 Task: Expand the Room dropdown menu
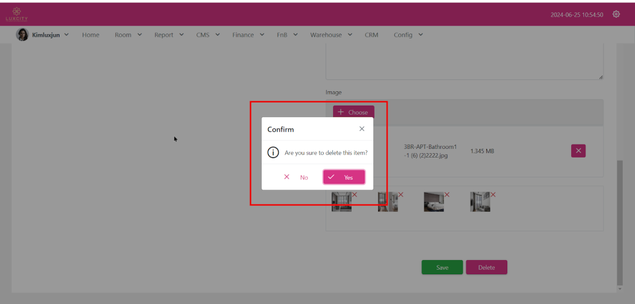coord(128,35)
